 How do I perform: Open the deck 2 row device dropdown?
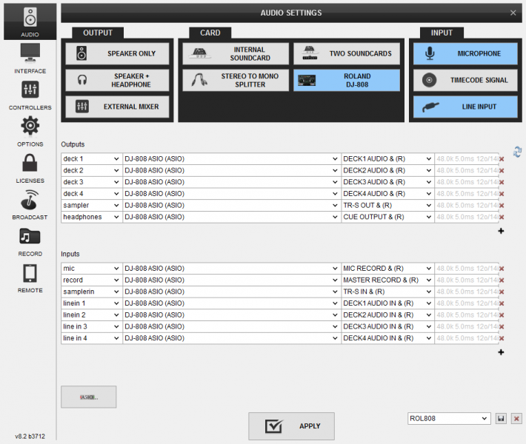point(231,170)
